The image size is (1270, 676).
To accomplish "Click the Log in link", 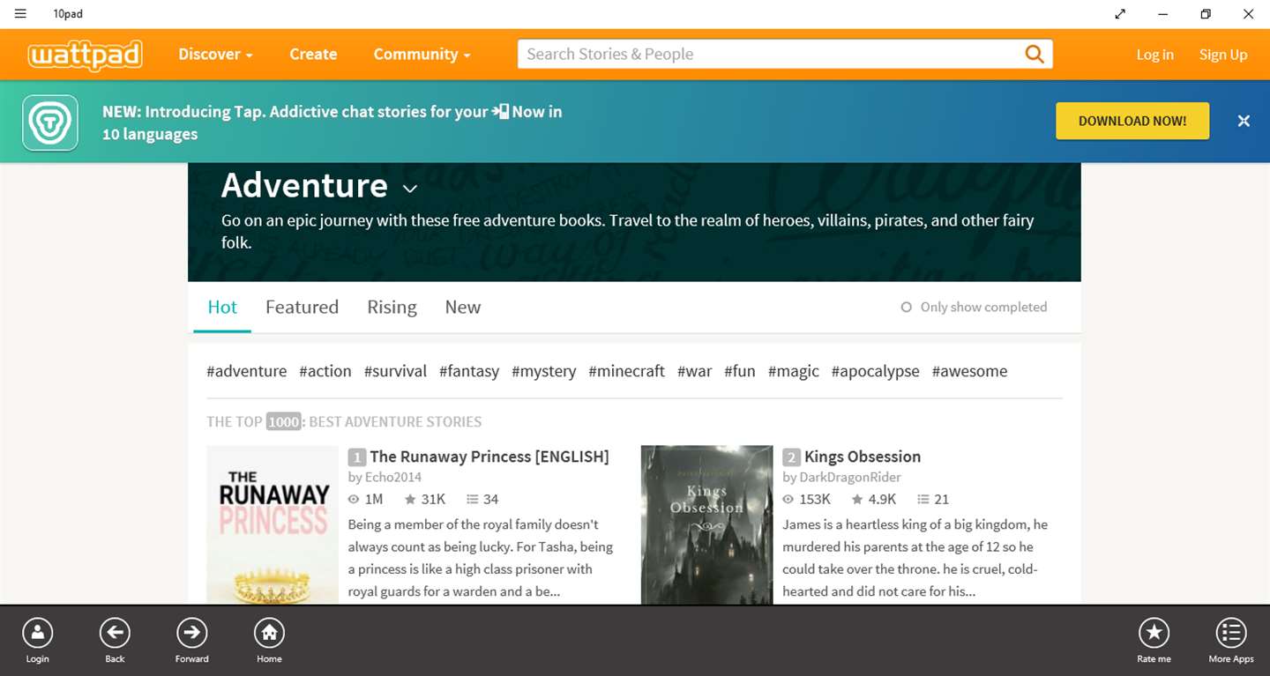I will 1154,55.
